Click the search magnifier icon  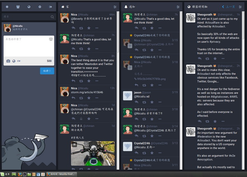[52, 17]
